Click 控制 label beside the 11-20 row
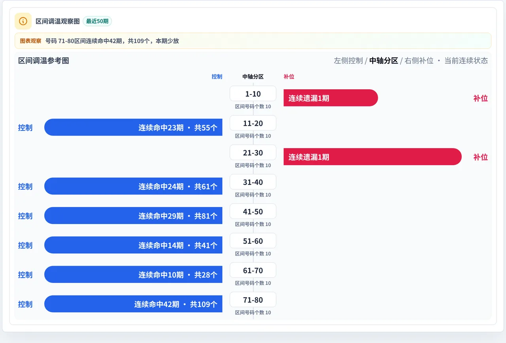The image size is (506, 343). click(x=25, y=128)
